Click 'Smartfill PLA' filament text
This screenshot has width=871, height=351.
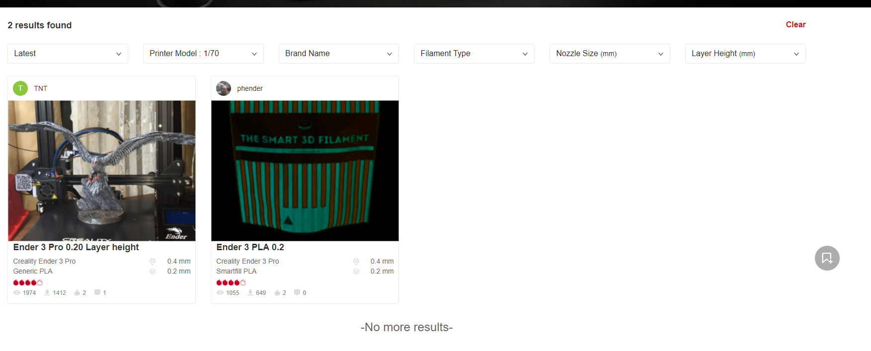coord(237,271)
